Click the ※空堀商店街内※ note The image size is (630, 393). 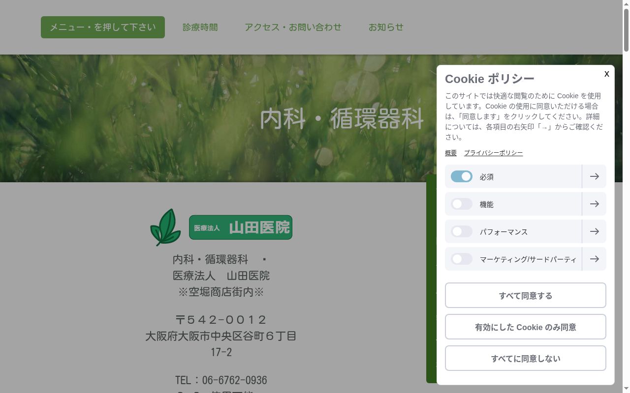click(x=221, y=292)
